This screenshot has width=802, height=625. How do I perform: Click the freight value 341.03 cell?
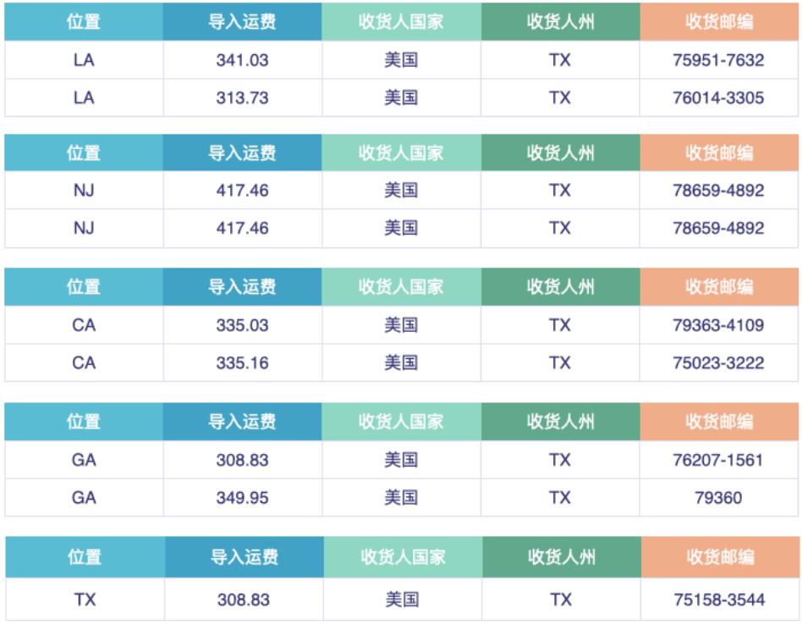[242, 60]
